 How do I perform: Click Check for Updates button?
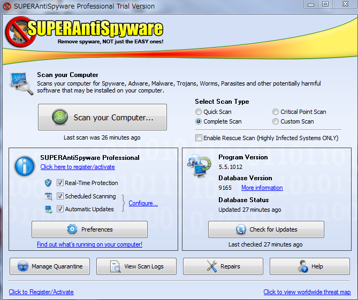click(266, 229)
